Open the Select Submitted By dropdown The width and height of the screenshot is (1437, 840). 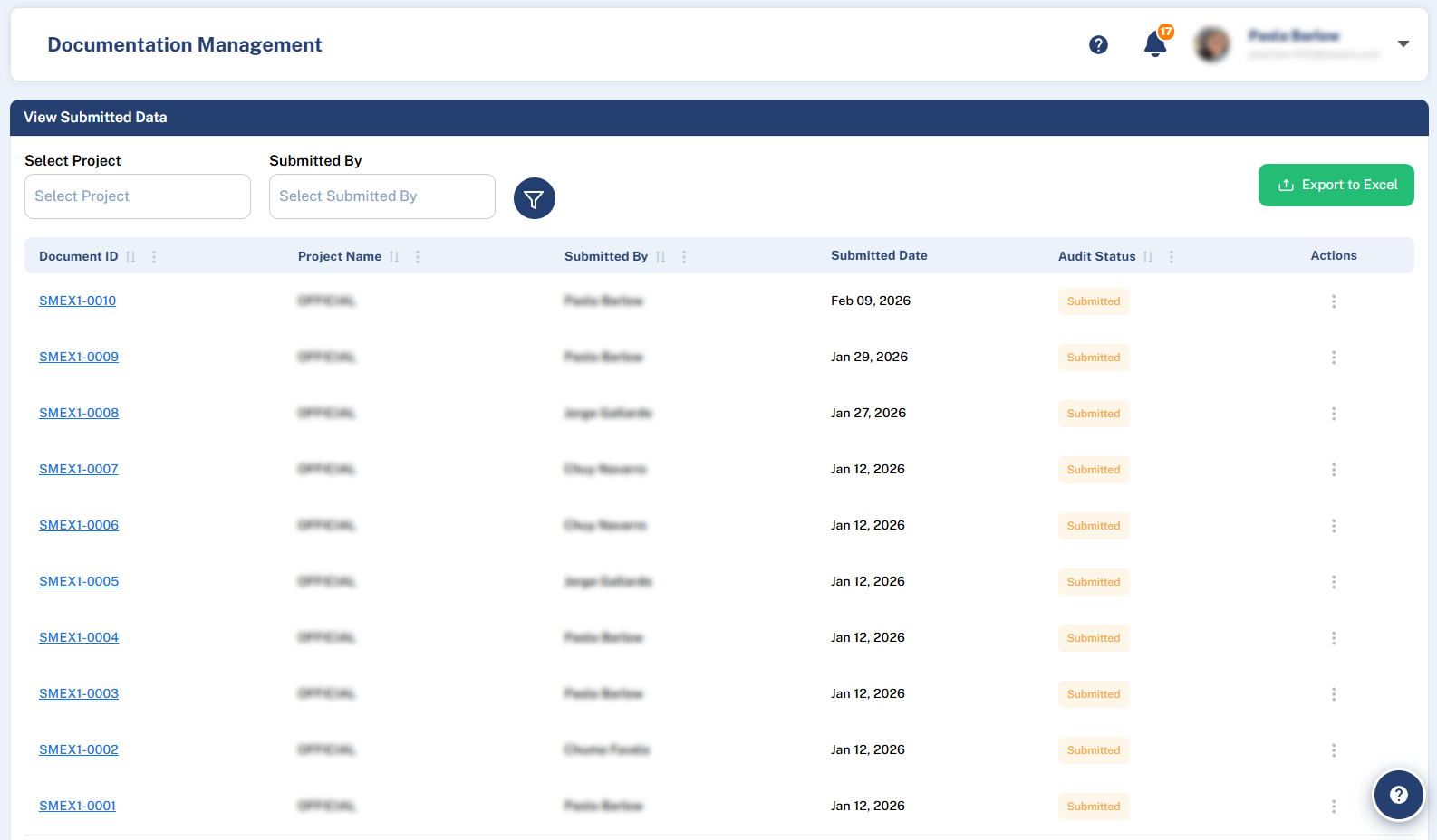tap(381, 196)
